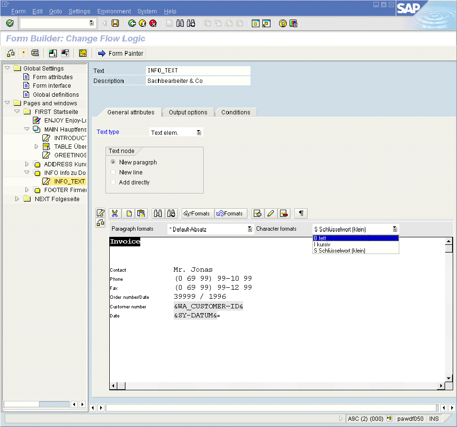Switch to the Output options tab
The image size is (457, 427).
click(x=188, y=112)
